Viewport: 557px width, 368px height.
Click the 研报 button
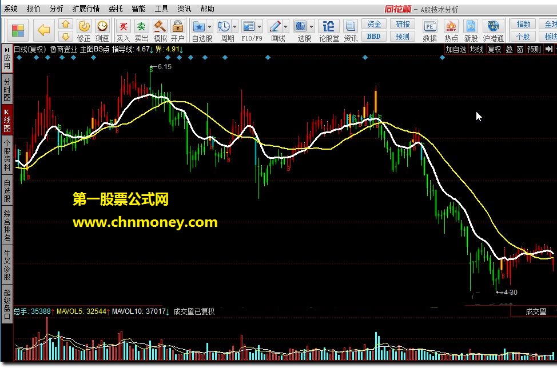[403, 24]
